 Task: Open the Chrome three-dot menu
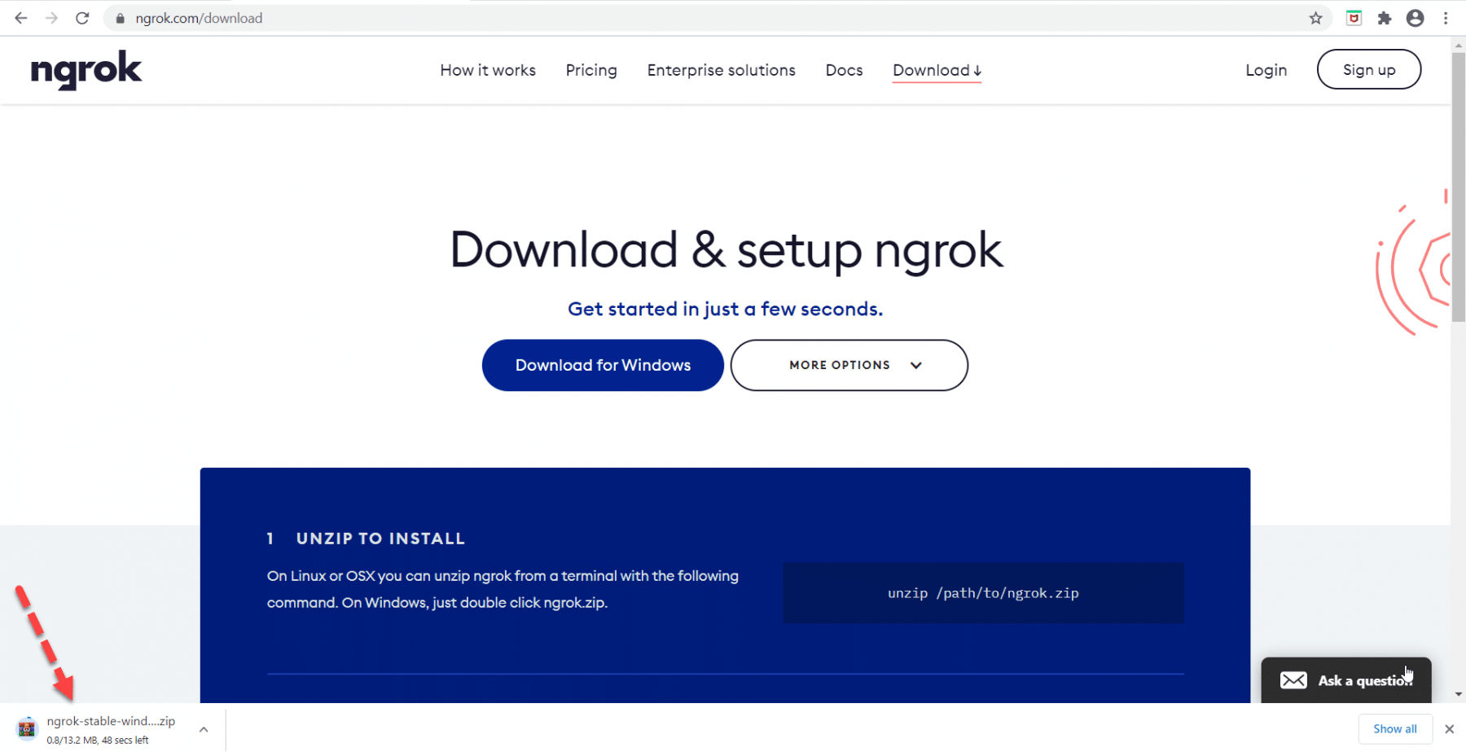pos(1446,18)
